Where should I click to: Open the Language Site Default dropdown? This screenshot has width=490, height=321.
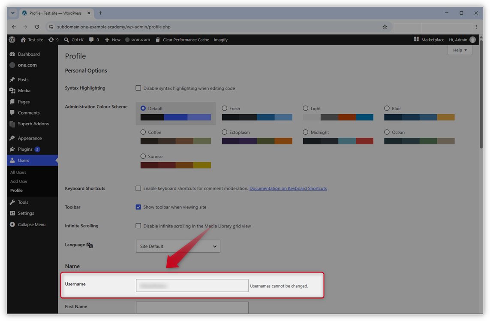[x=178, y=246]
